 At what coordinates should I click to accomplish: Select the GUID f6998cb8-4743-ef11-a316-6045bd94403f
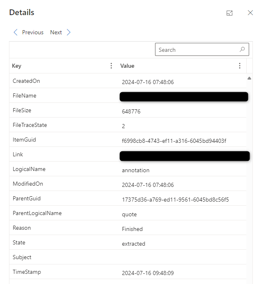(174, 141)
